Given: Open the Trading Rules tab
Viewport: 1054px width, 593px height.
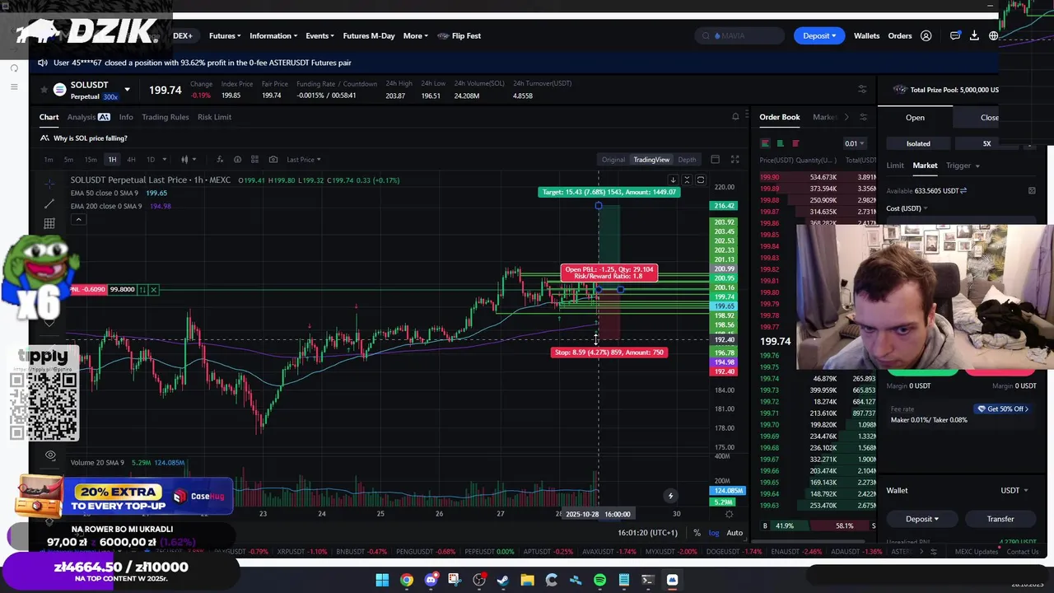Looking at the screenshot, I should pyautogui.click(x=165, y=117).
